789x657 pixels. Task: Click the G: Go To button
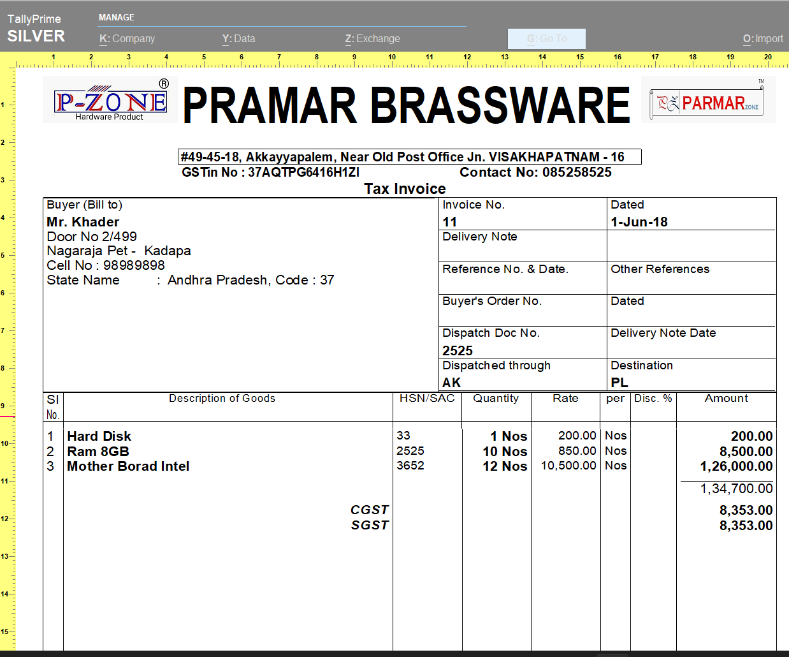547,39
